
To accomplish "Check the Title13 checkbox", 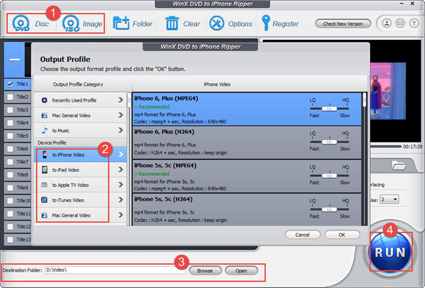I will 10,239.
